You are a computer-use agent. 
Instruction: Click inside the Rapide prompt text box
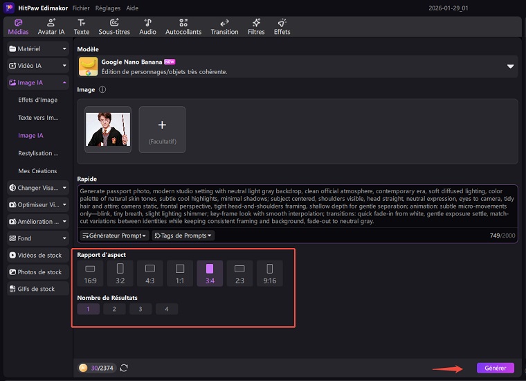coord(297,206)
